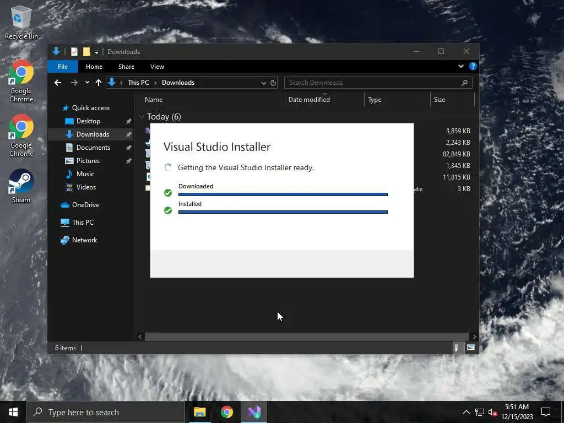Open Google Chrome from the taskbar
The image size is (564, 423).
pos(226,412)
